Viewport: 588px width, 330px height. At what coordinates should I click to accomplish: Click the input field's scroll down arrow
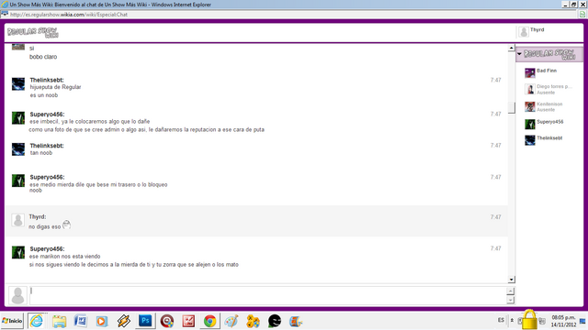pyautogui.click(x=511, y=300)
